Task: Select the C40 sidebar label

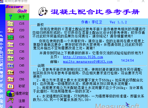Action: pyautogui.click(x=22, y=58)
